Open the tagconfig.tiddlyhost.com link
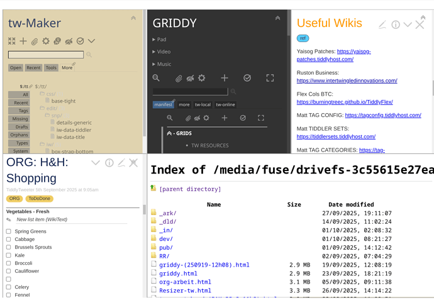Viewport: 434px width, 305px height. [382, 115]
